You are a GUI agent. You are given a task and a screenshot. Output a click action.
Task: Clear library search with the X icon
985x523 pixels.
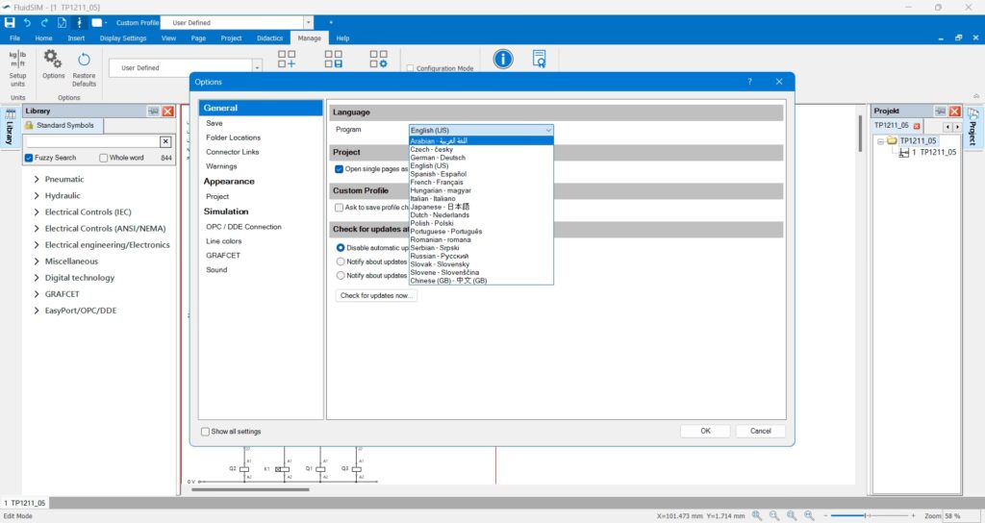click(165, 142)
